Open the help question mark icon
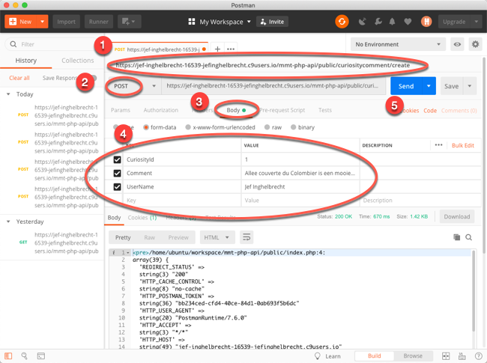The height and width of the screenshot is (363, 487). [x=478, y=356]
